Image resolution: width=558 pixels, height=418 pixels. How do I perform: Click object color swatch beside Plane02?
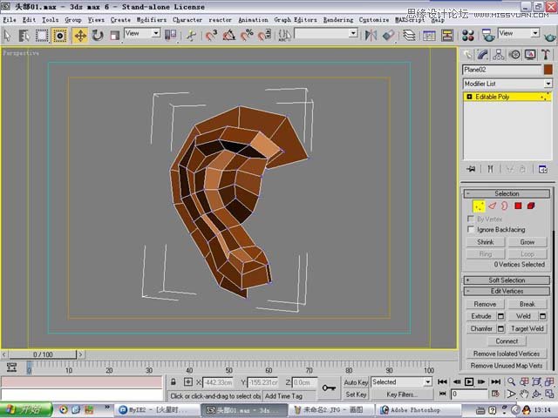point(548,70)
